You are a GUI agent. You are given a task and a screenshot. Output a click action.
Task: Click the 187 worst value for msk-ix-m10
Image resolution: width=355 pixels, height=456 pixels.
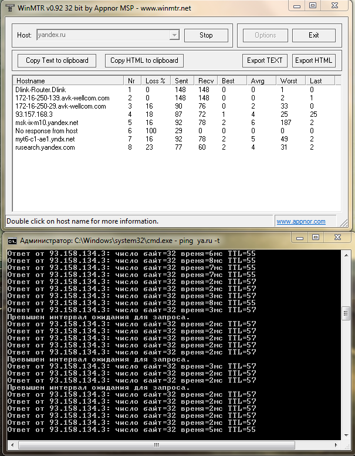tap(286, 123)
